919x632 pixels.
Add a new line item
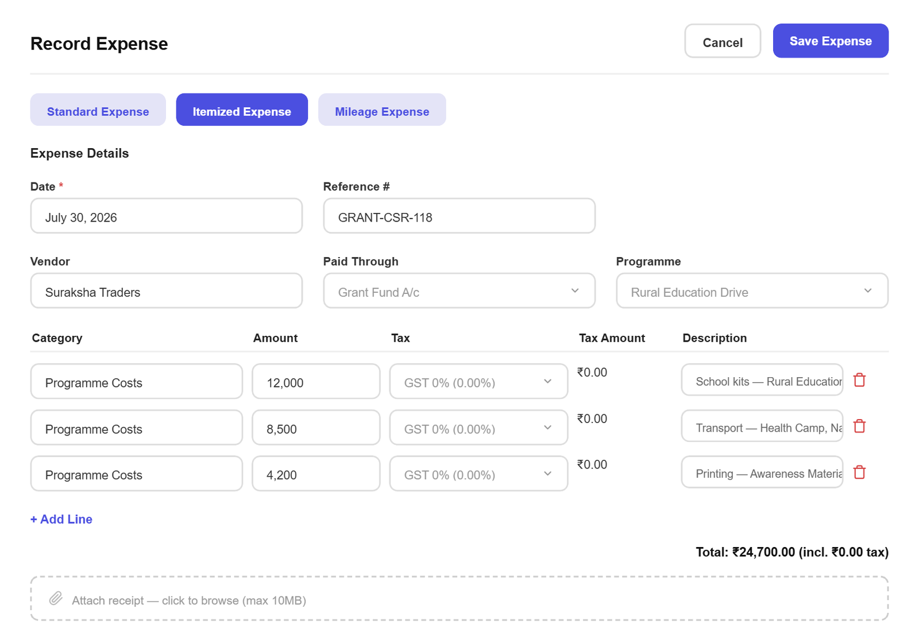61,519
